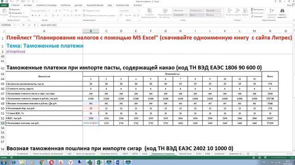295x165 pixels.
Task: Click the Save icon in quick access toolbar
Action: [6, 1]
